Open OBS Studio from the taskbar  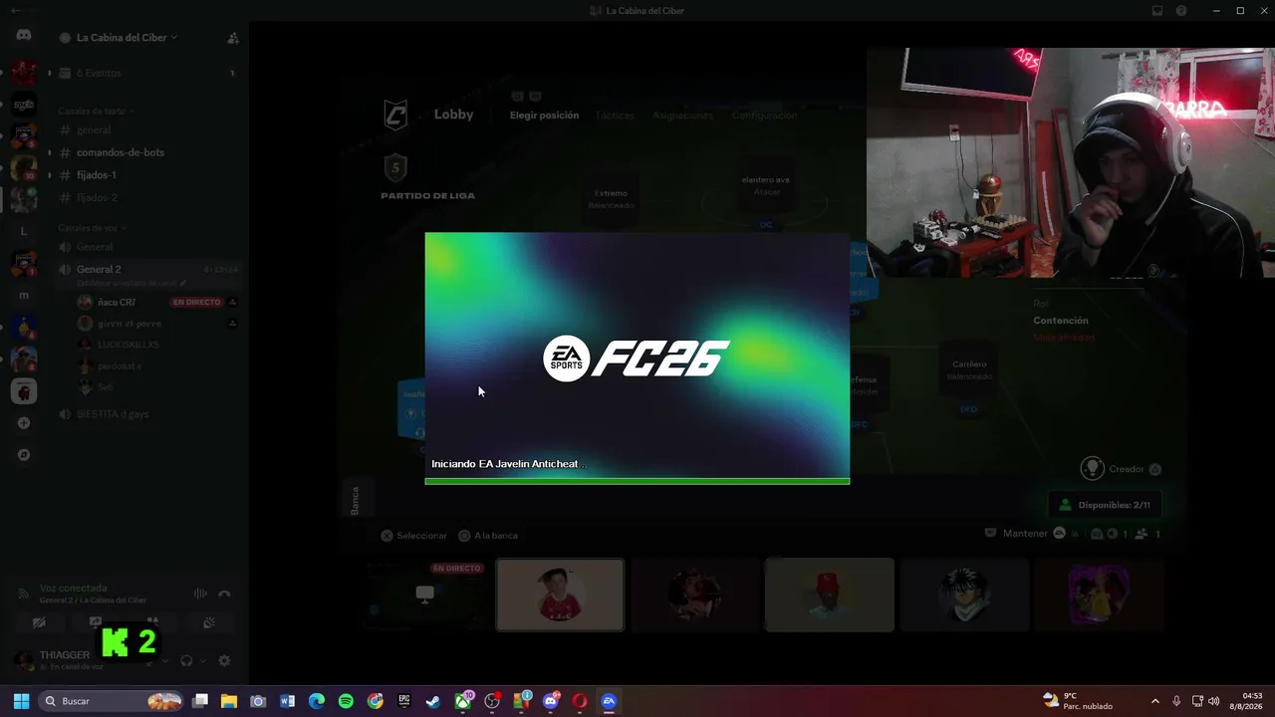[x=492, y=701]
